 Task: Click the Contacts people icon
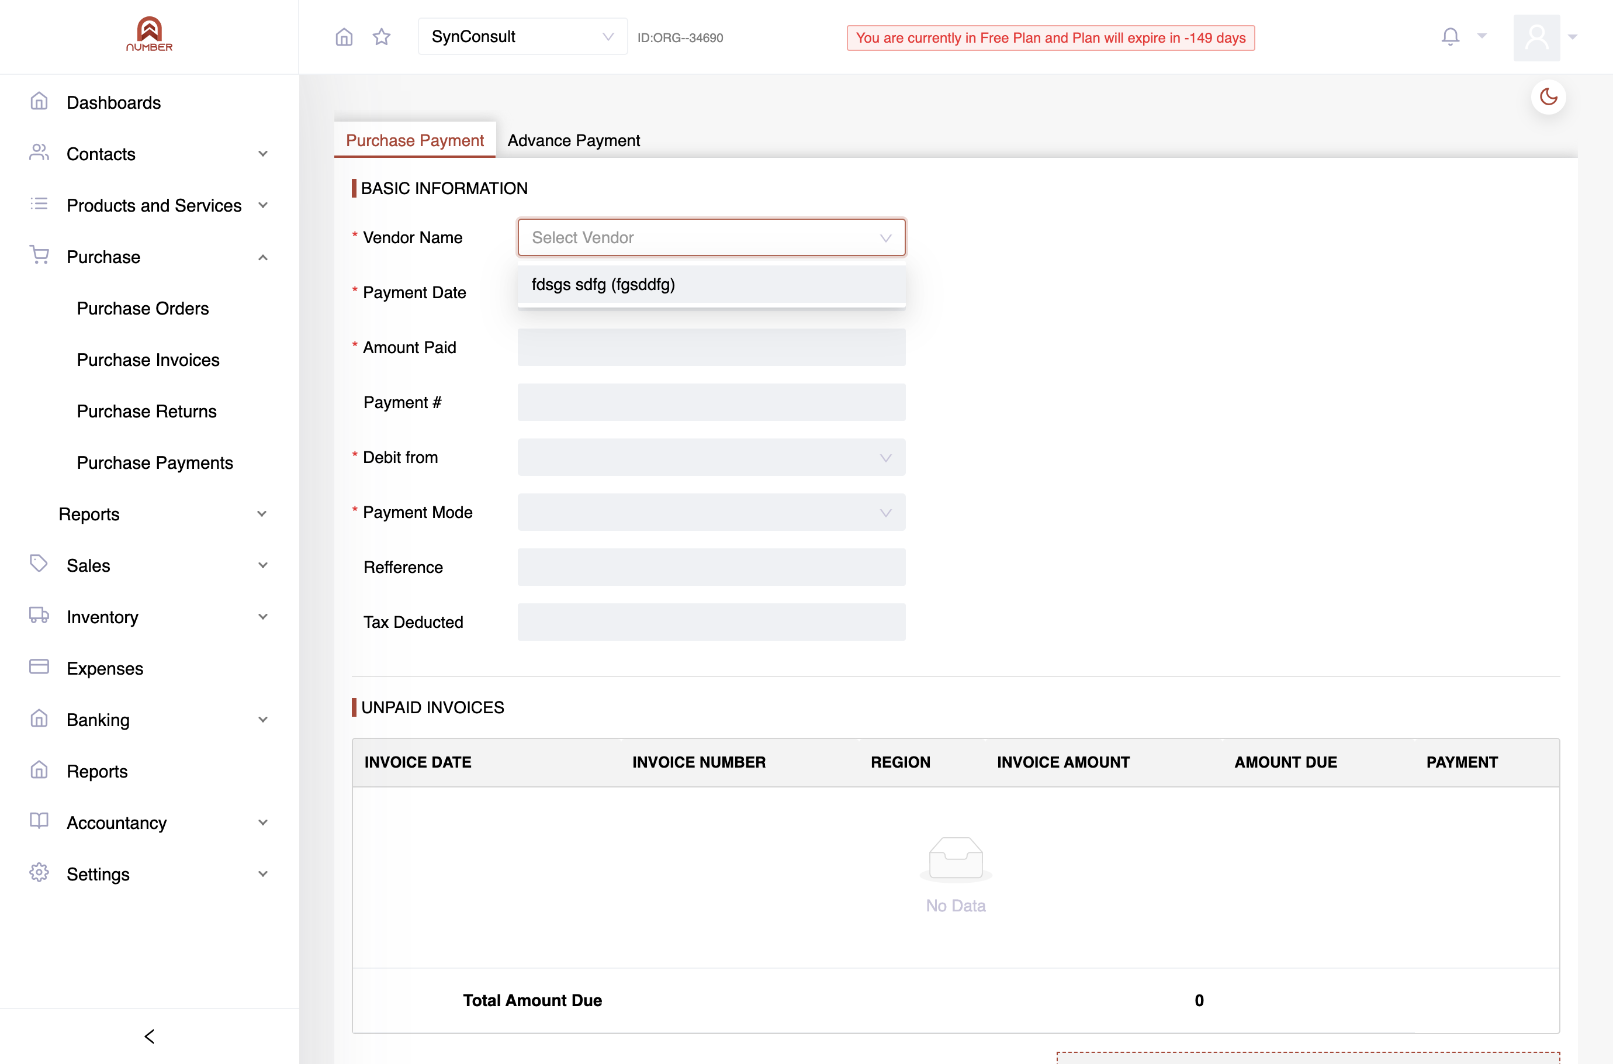coord(39,153)
